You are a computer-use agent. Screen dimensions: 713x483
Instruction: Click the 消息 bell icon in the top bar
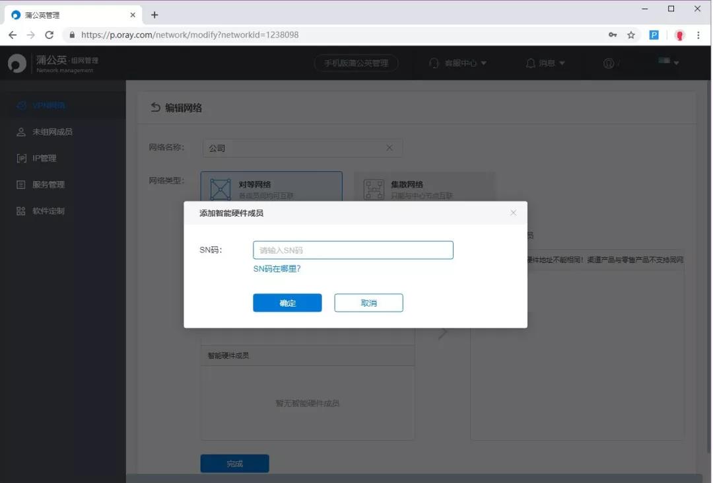pyautogui.click(x=531, y=63)
